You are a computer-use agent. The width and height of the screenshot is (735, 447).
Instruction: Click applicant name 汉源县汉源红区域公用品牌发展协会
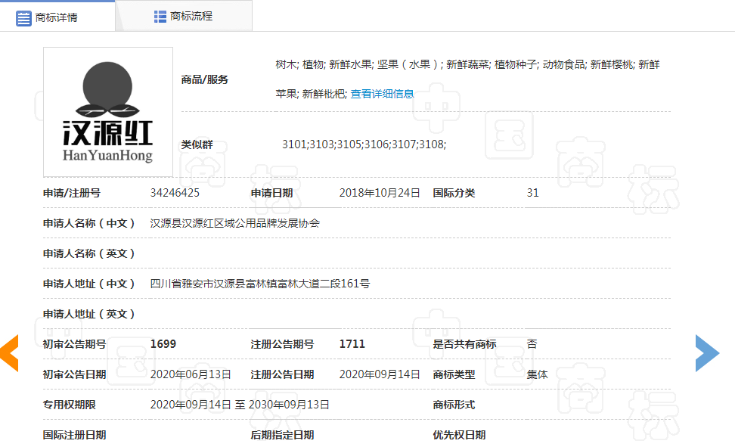235,223
